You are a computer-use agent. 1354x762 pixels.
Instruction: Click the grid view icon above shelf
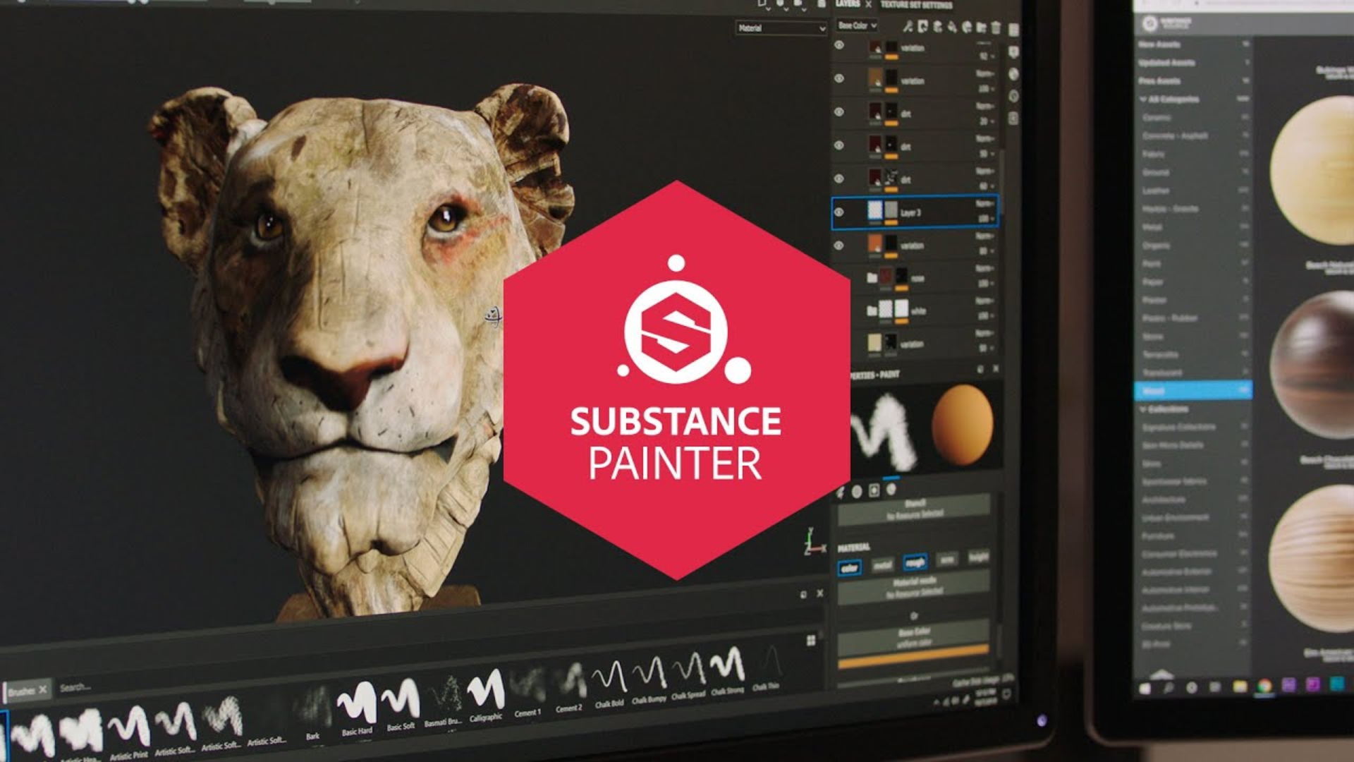811,640
